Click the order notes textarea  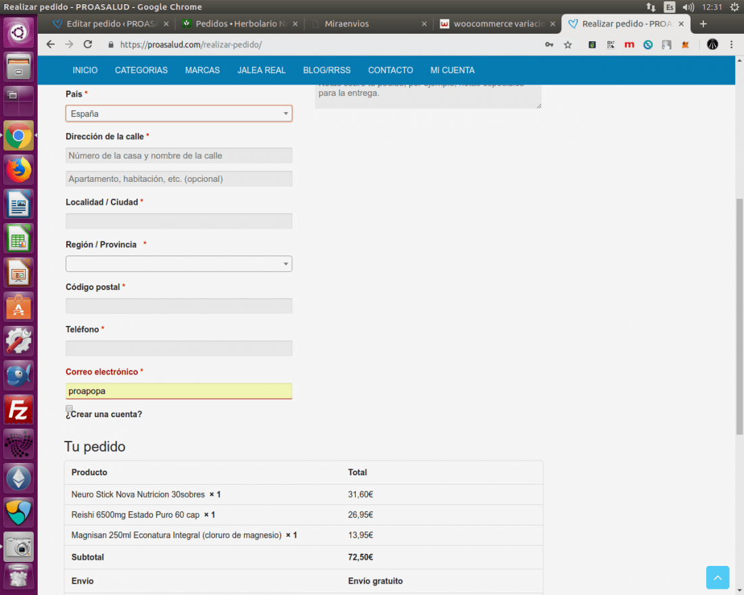(x=428, y=97)
